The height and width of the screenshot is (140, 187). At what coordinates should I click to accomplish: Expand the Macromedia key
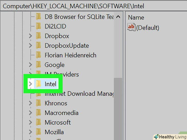pyautogui.click(x=31, y=113)
